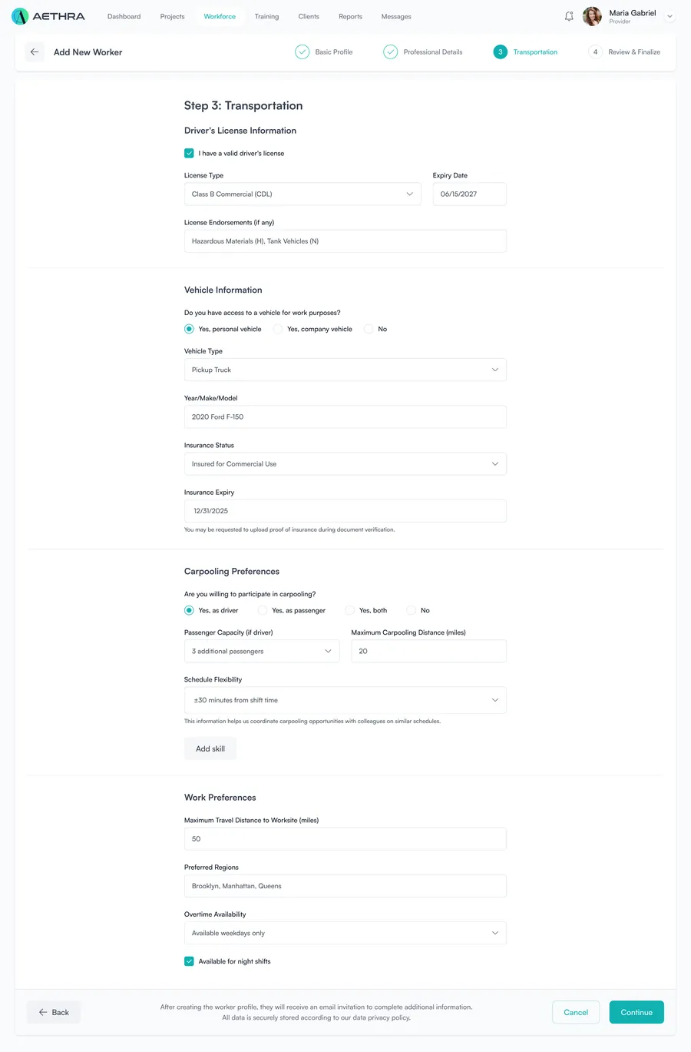Click the step 3 Transportation circle

501,52
